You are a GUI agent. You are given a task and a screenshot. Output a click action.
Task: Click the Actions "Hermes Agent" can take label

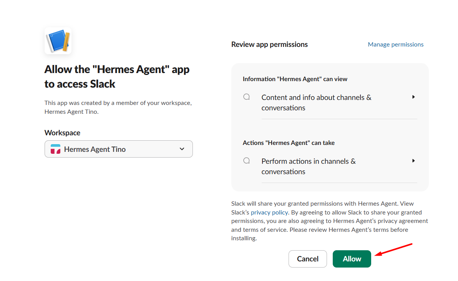coord(289,143)
